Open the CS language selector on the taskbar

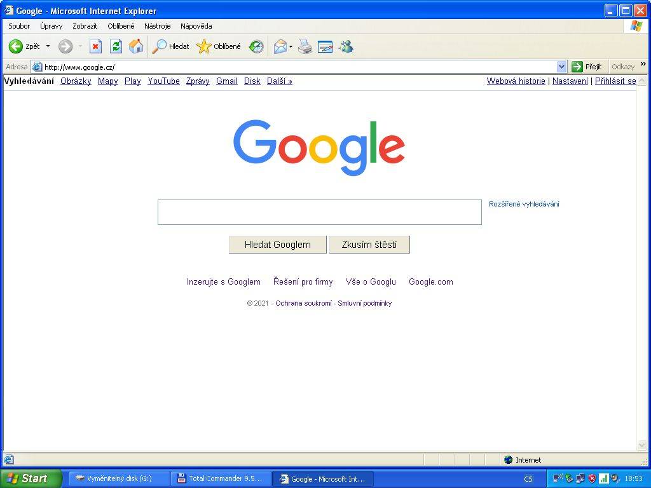(528, 479)
